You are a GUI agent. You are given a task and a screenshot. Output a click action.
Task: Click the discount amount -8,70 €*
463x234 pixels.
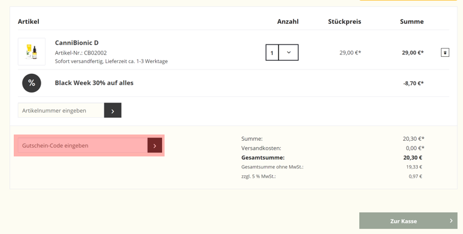pyautogui.click(x=414, y=83)
